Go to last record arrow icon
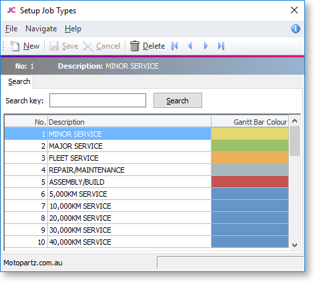Screen dimensions: 315x282 tap(221, 46)
